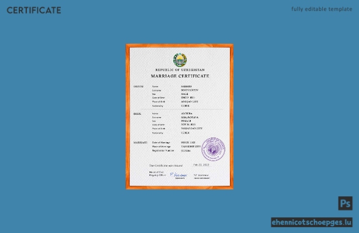359x233 pixels.
Task: Click the groom's place of birth Andijan City
Action: click(190, 102)
